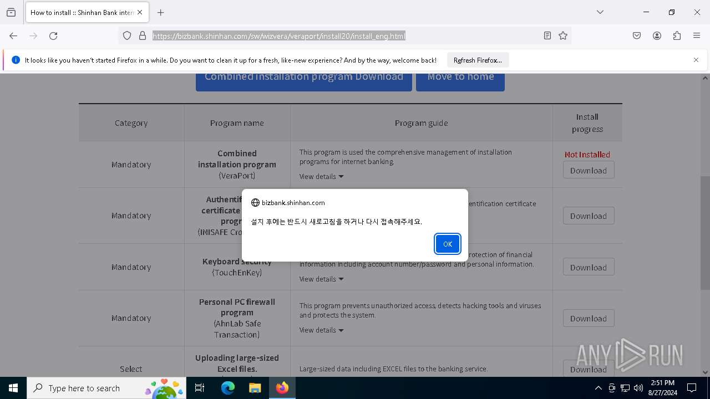Click the forward navigation arrow

point(33,35)
